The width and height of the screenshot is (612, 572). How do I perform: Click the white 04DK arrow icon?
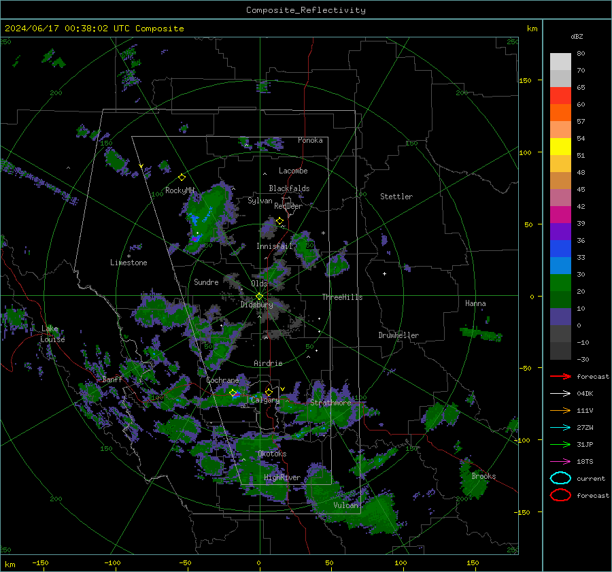coord(560,394)
